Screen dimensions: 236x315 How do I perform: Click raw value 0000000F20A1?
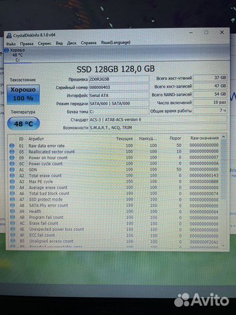204,242
